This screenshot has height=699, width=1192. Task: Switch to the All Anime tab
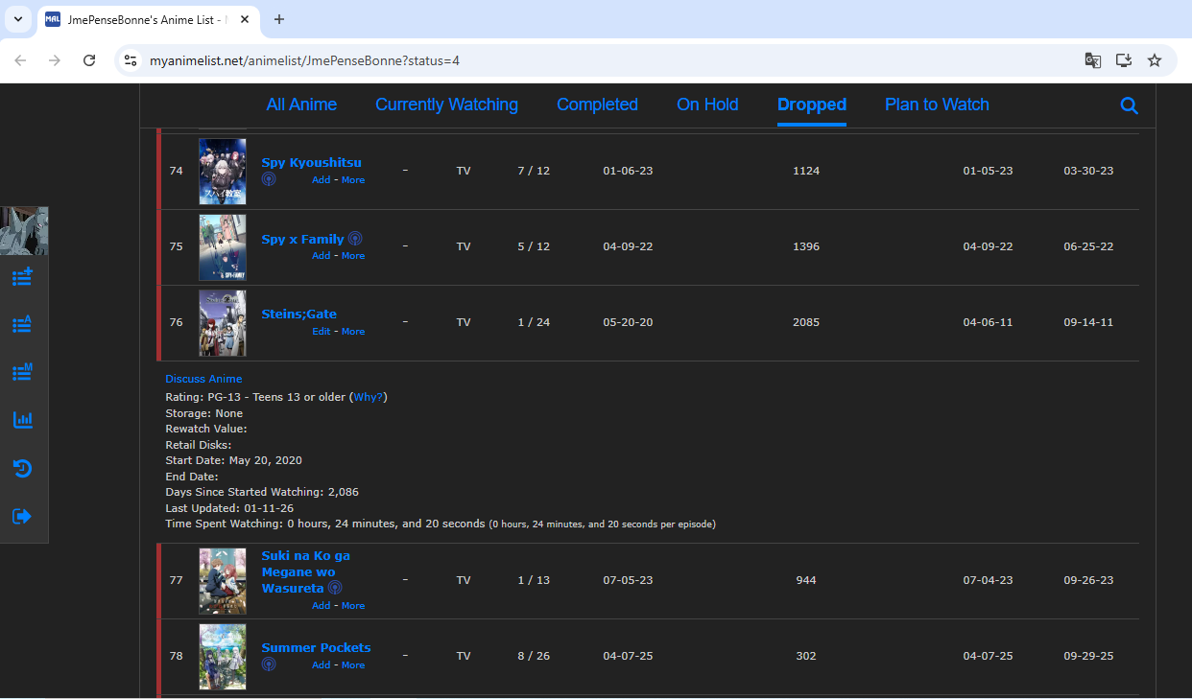click(301, 105)
